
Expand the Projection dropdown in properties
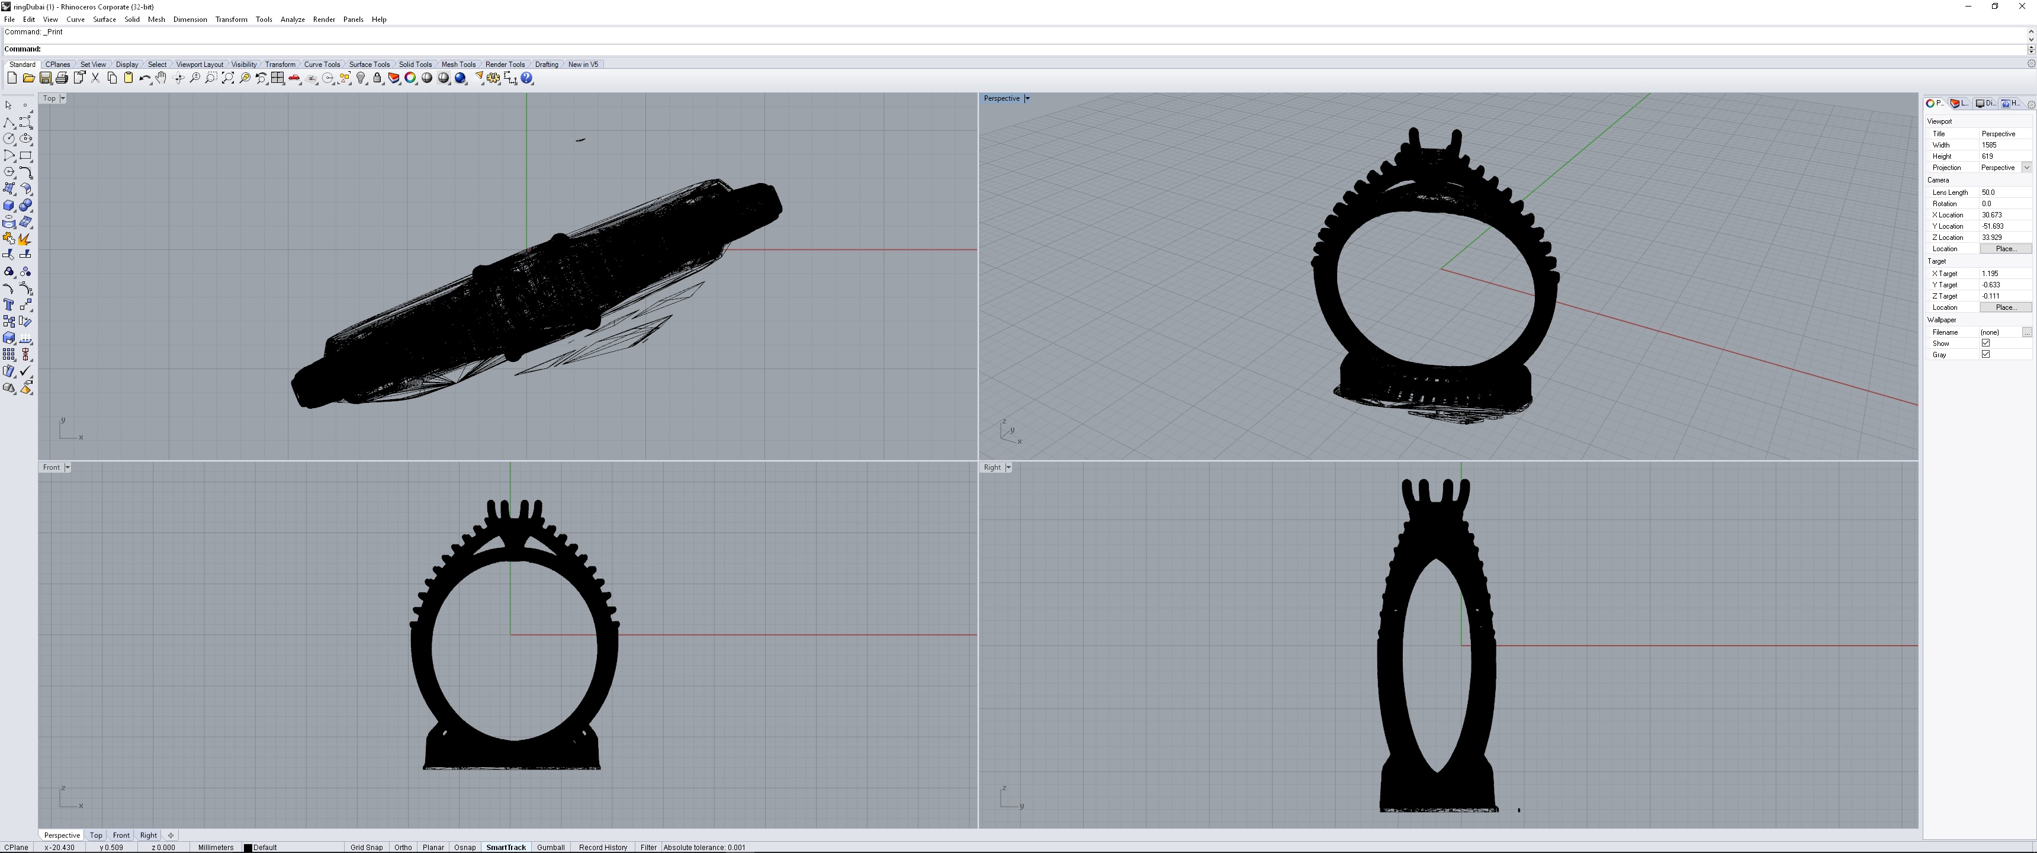click(2026, 167)
